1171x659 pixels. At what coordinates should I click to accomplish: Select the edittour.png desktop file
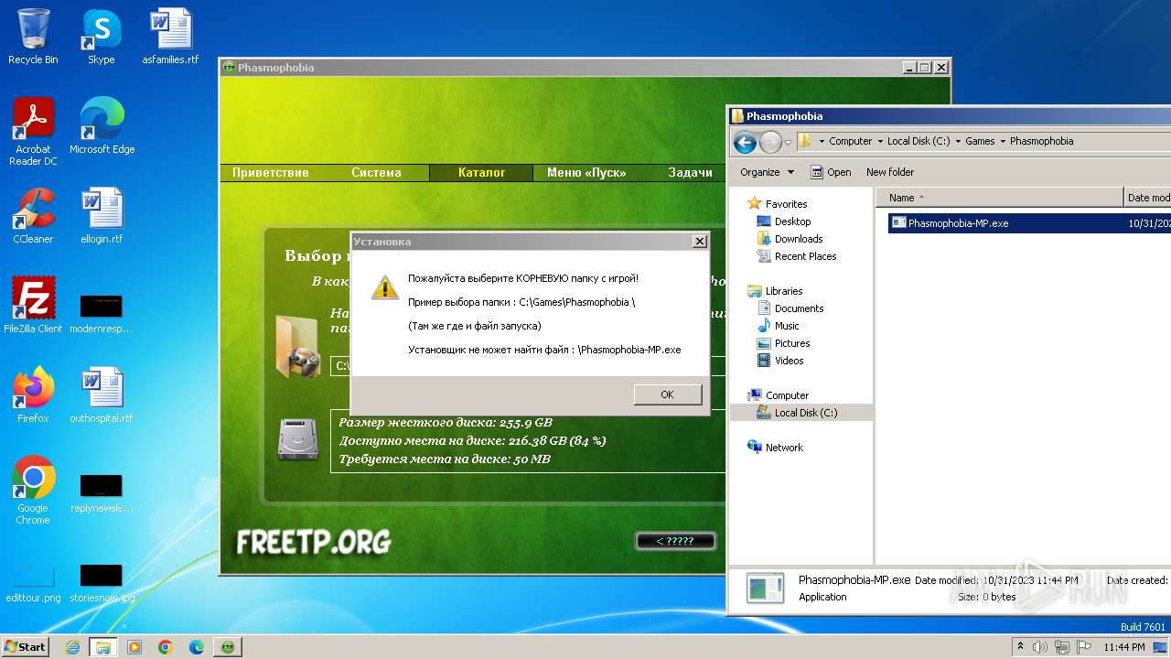point(33,582)
